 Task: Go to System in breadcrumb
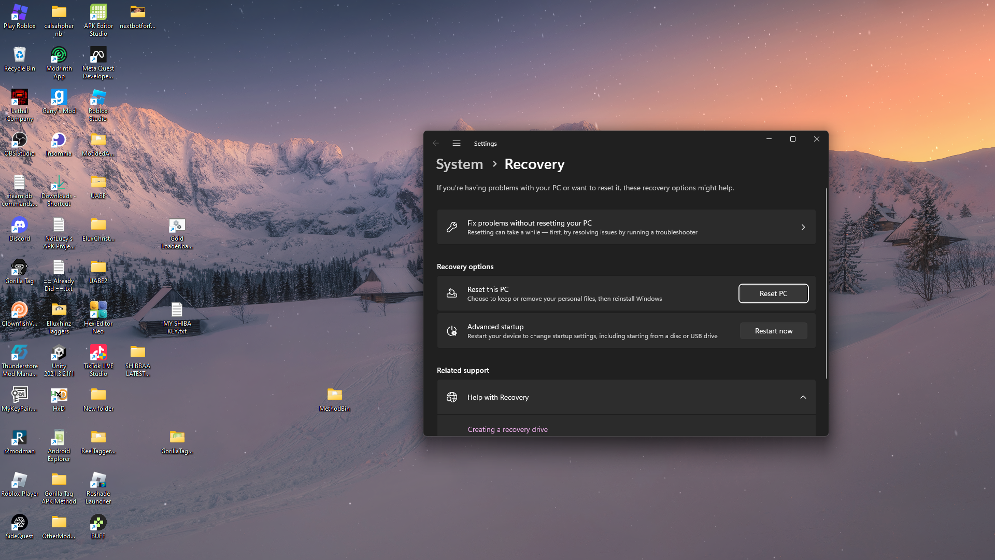tap(459, 164)
